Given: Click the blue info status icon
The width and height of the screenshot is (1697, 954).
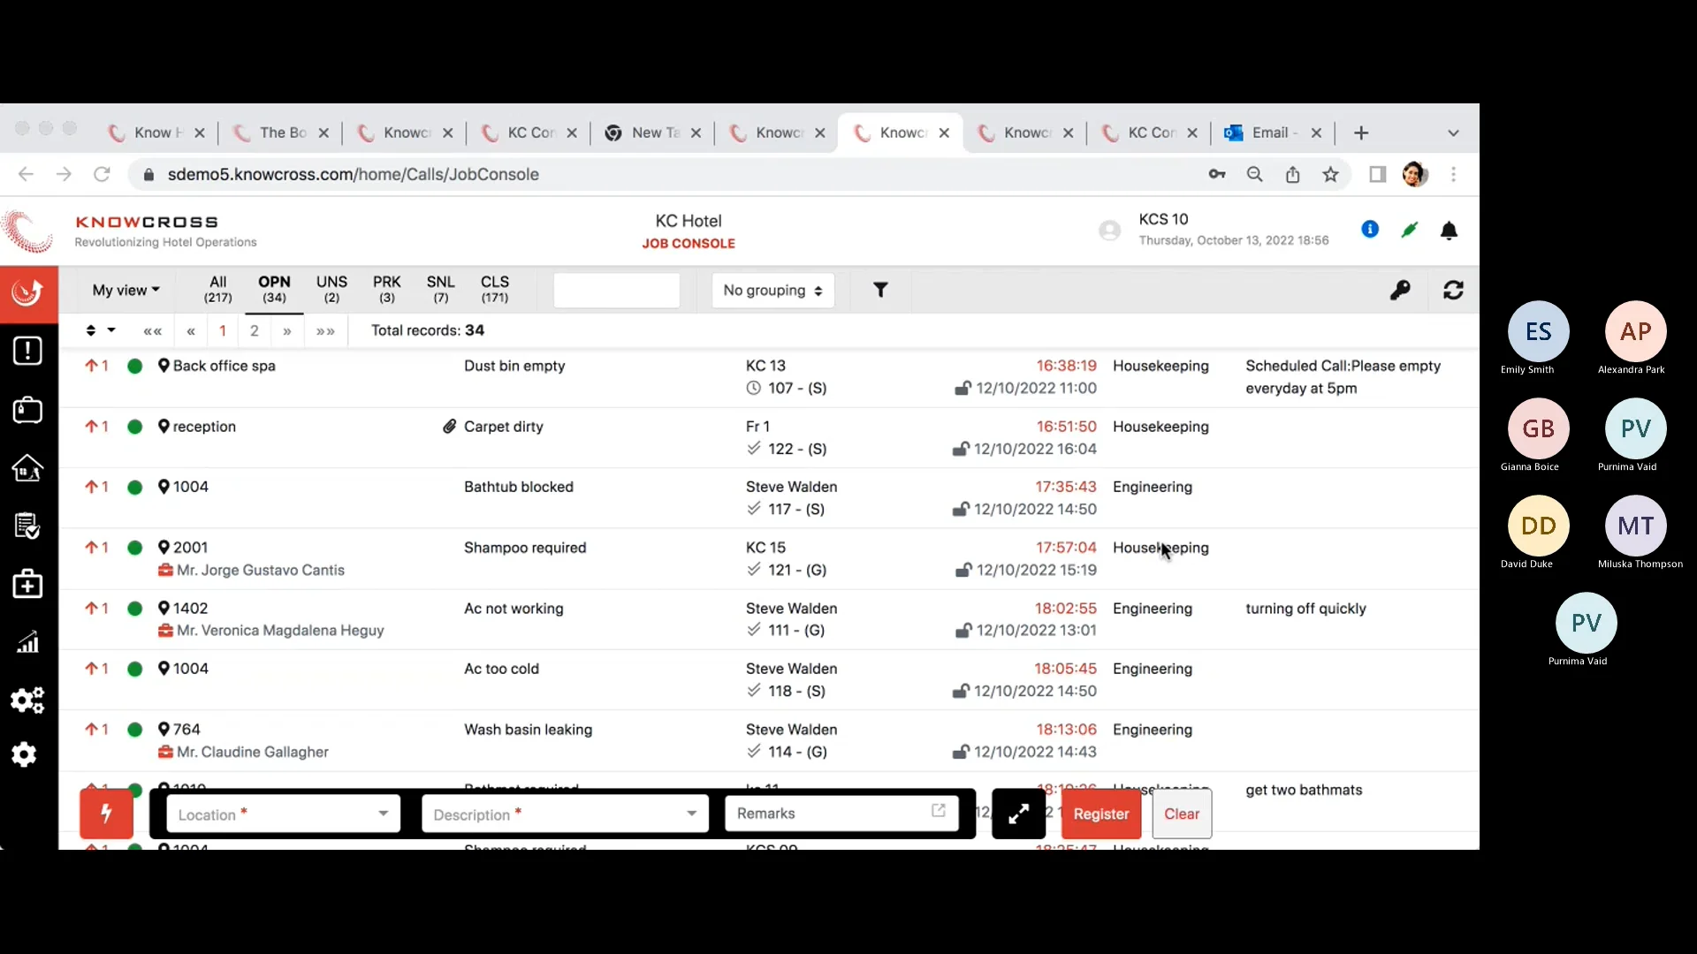Looking at the screenshot, I should [1370, 229].
